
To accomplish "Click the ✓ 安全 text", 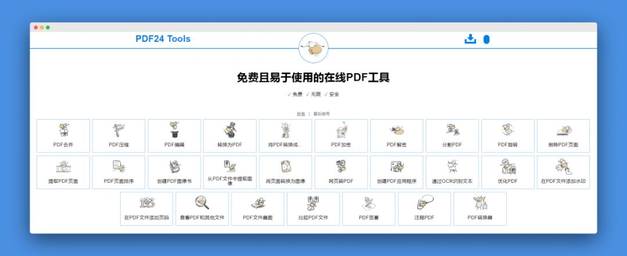I will [x=331, y=95].
